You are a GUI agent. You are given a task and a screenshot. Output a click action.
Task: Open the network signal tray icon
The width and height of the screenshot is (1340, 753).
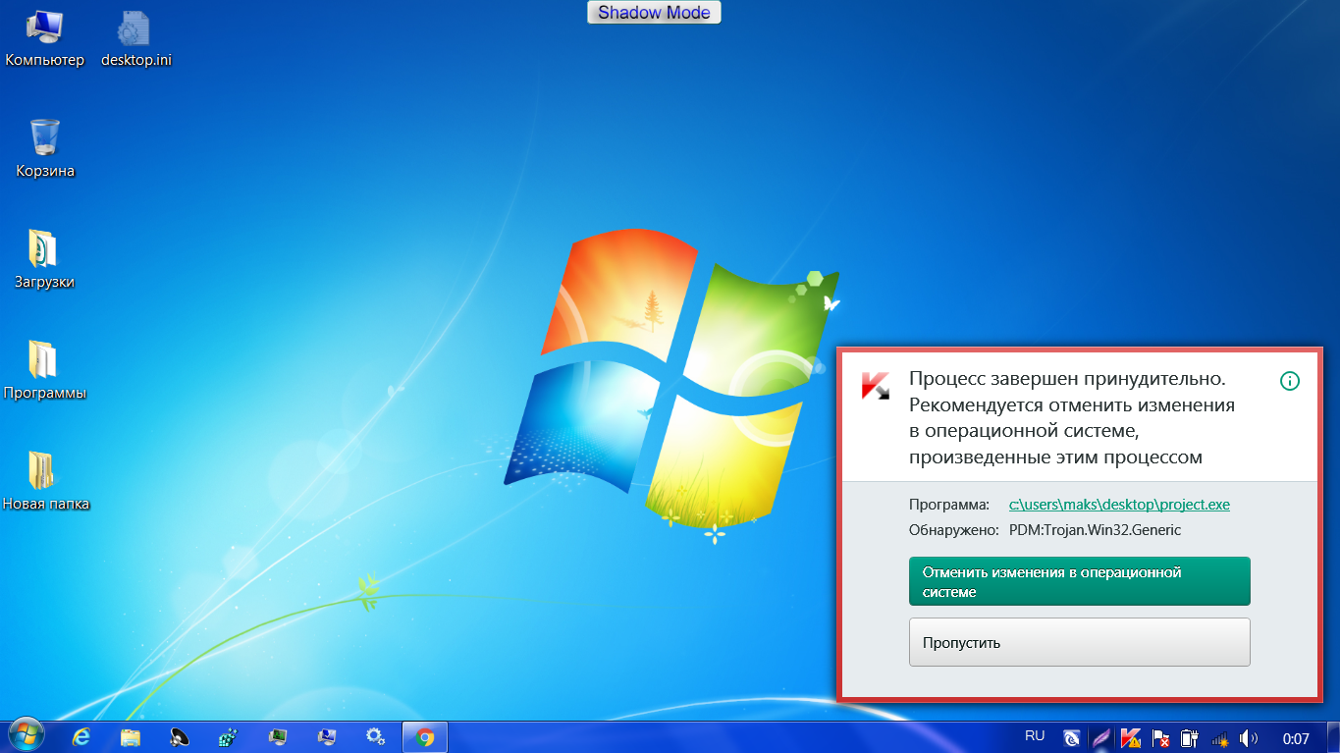[1219, 738]
